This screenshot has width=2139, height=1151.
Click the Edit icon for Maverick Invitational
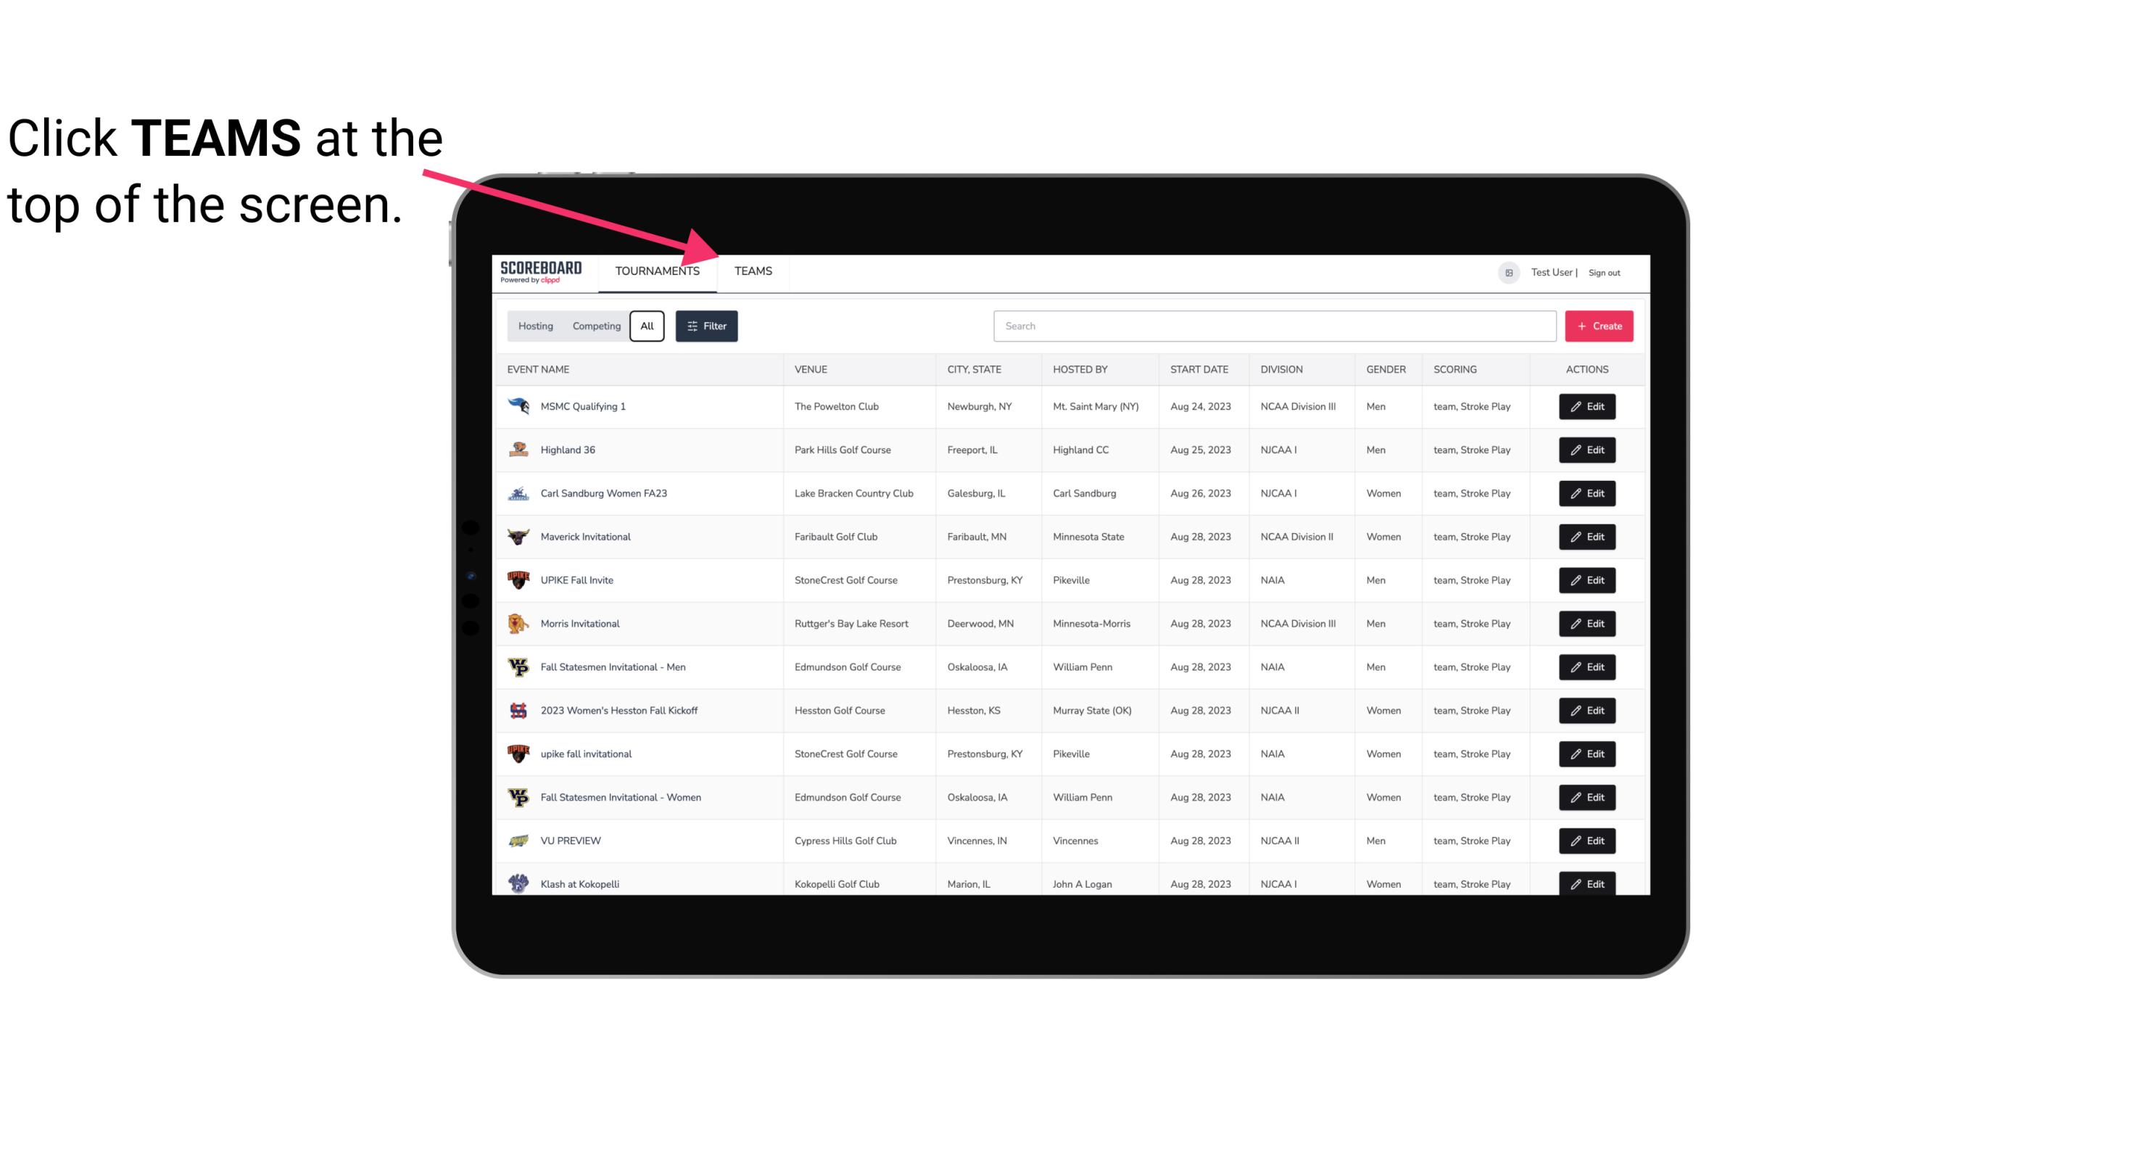[1586, 536]
